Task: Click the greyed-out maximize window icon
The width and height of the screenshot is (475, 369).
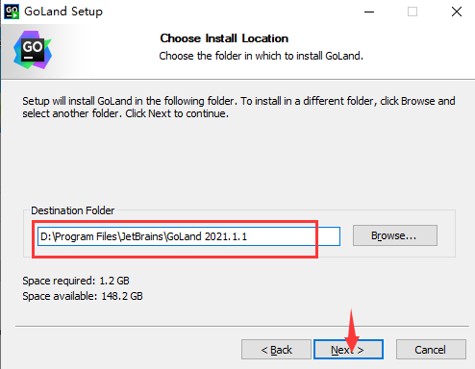Action: 412,12
